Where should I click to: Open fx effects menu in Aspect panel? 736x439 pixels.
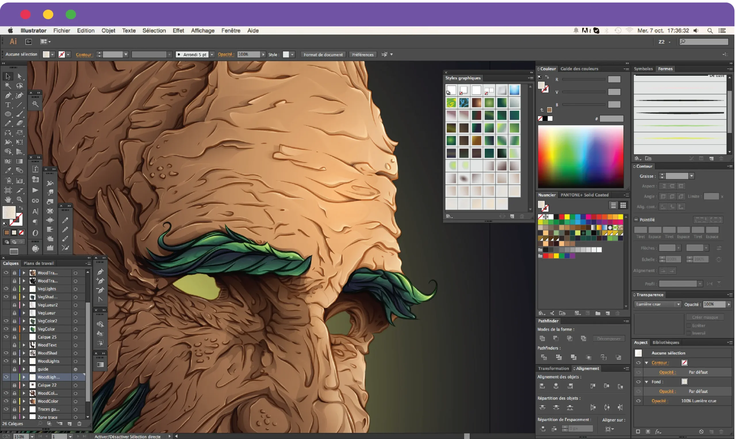(658, 432)
